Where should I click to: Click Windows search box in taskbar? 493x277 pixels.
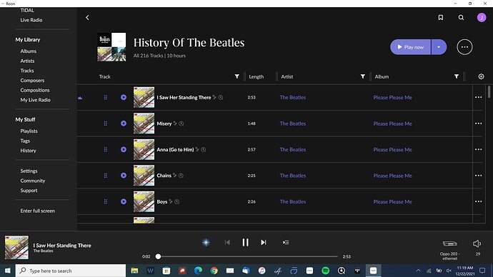point(71,271)
